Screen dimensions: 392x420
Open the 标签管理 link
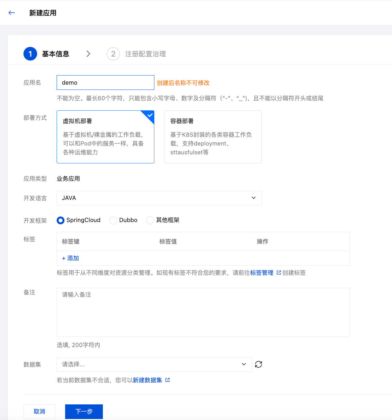point(262,273)
